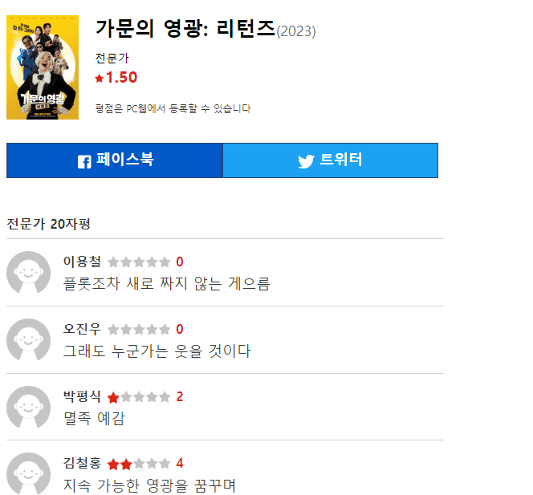Click 김철홍's reviewer avatar icon
The image size is (533, 495).
pos(29,474)
